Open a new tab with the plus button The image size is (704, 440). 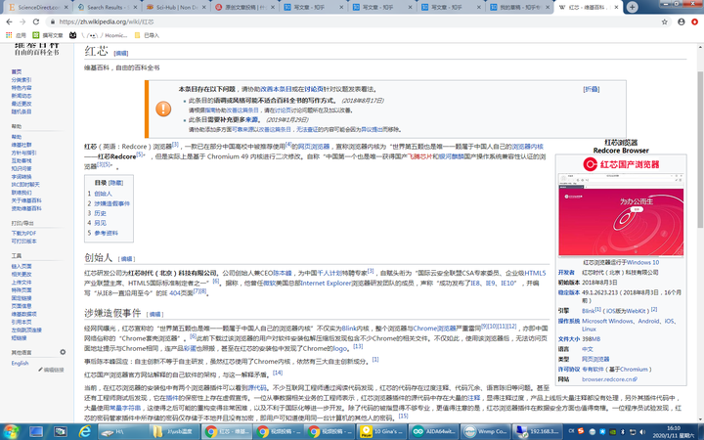click(x=633, y=7)
